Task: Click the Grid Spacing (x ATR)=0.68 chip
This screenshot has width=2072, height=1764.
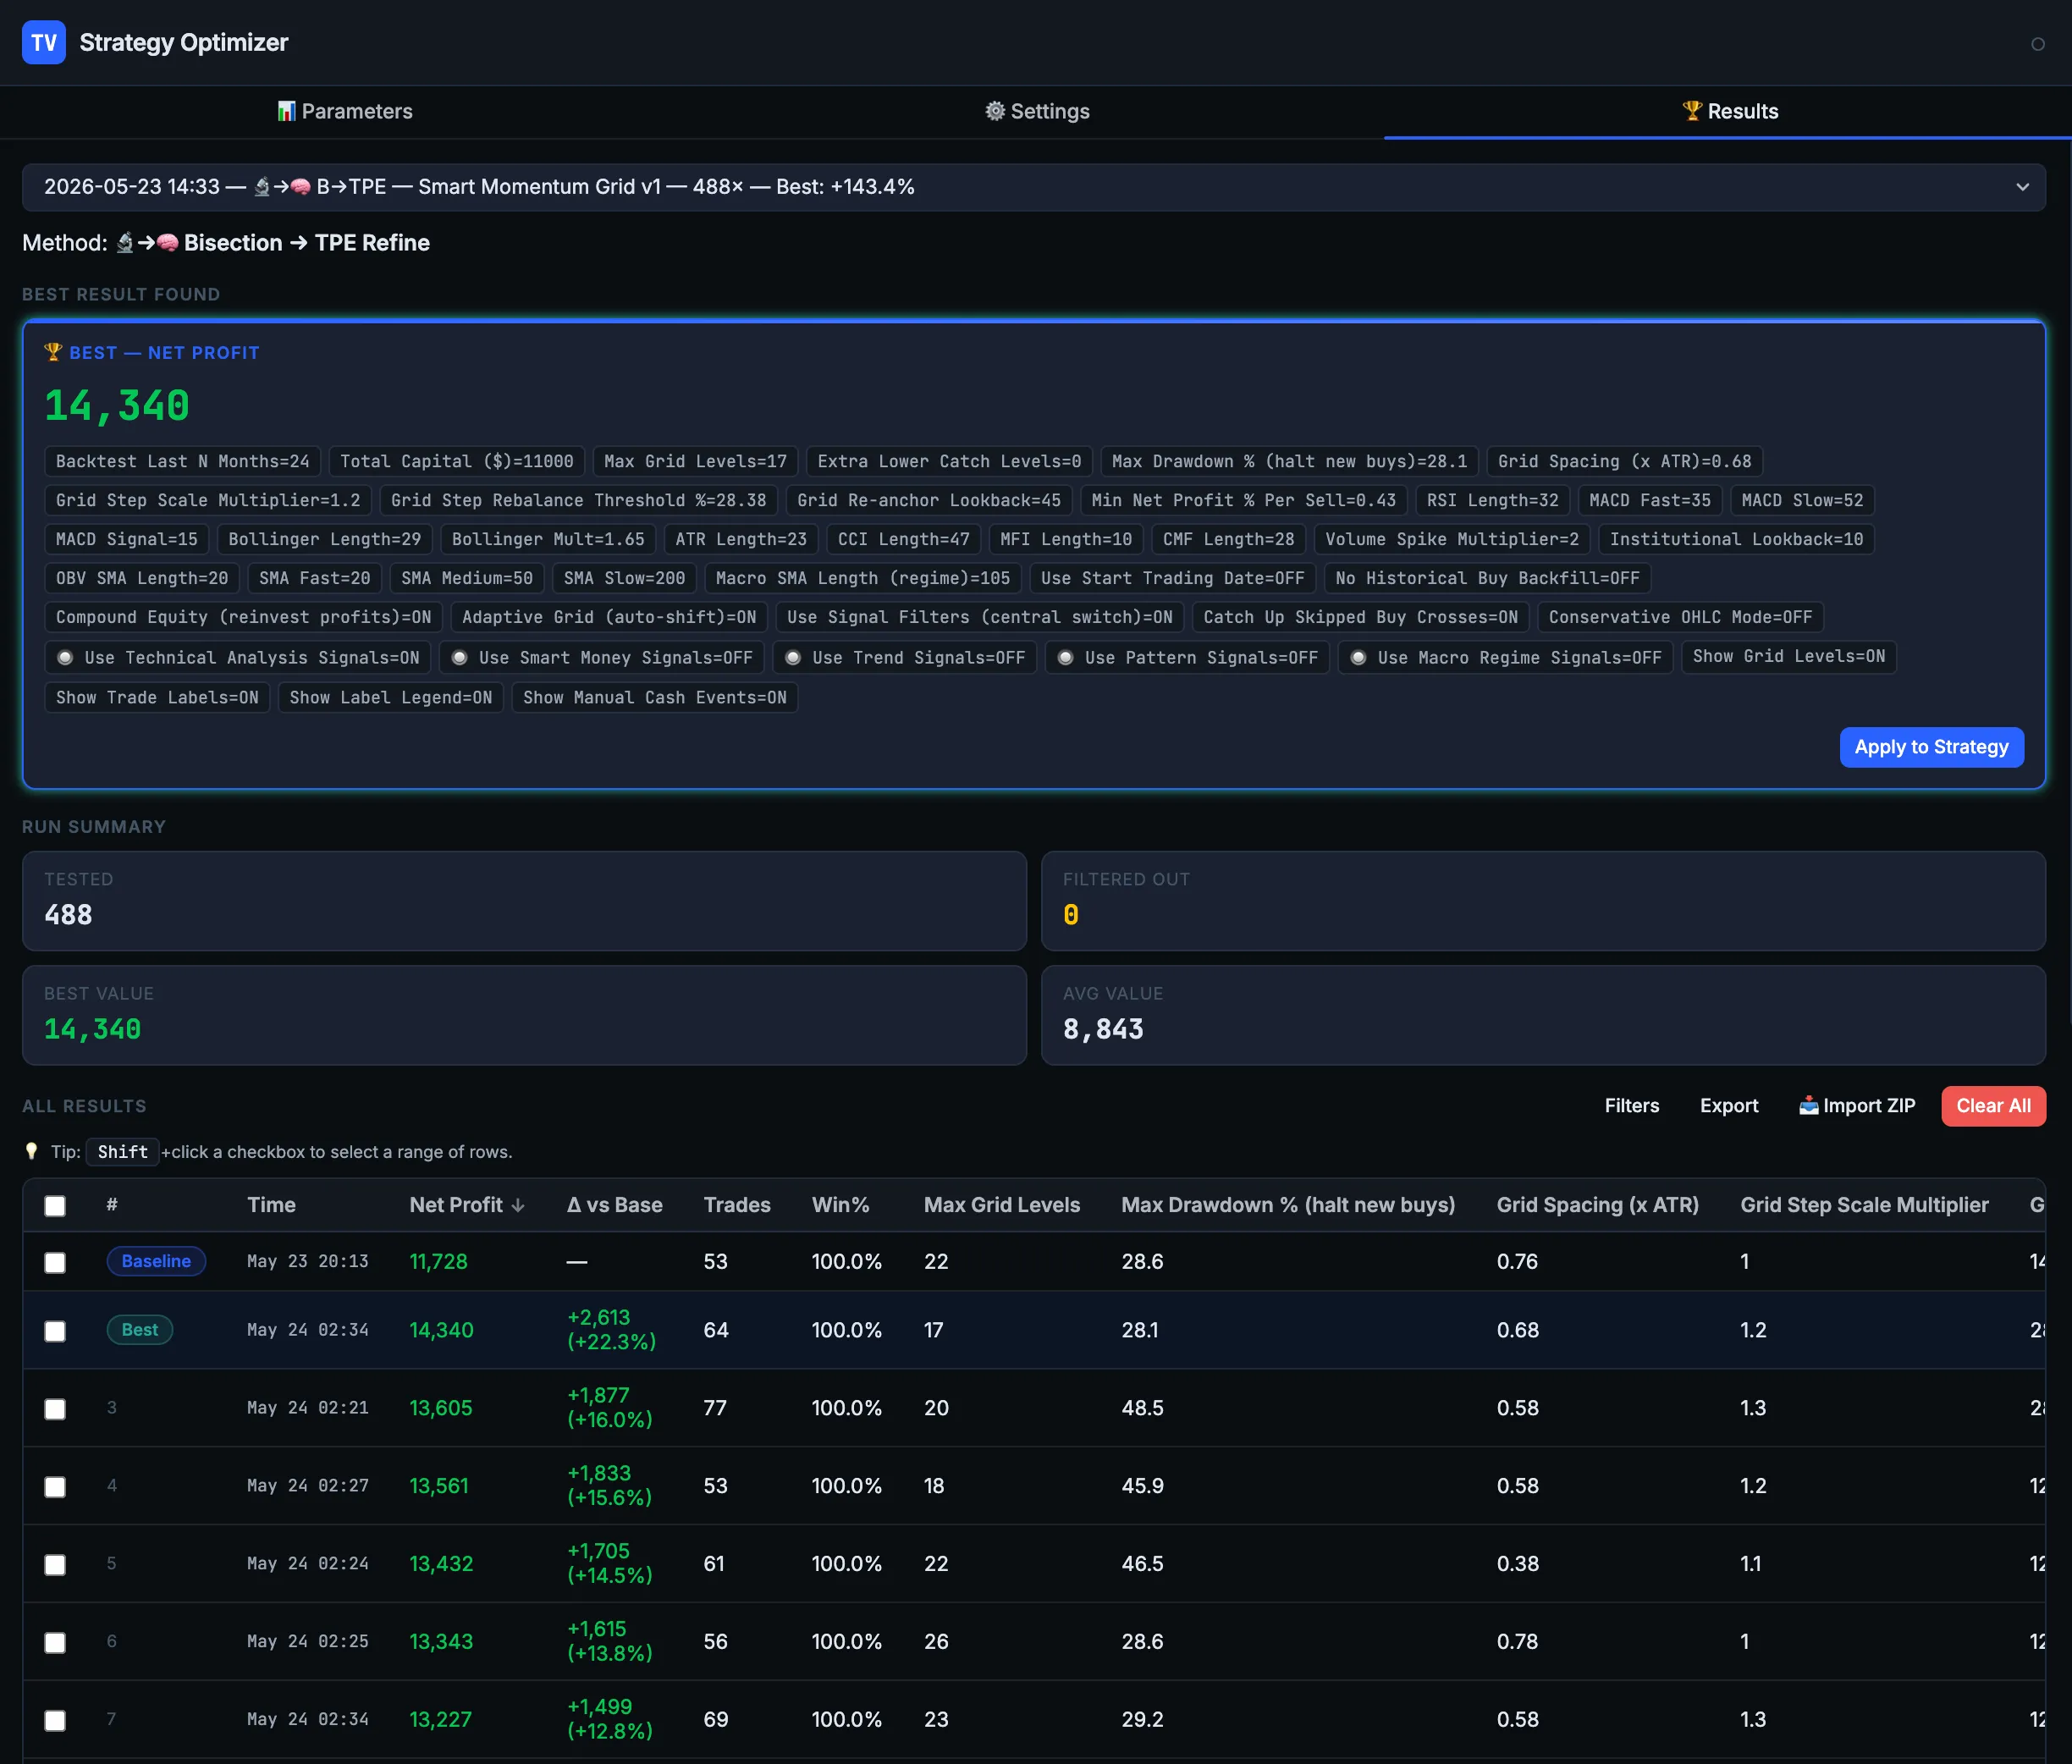Action: tap(1624, 461)
